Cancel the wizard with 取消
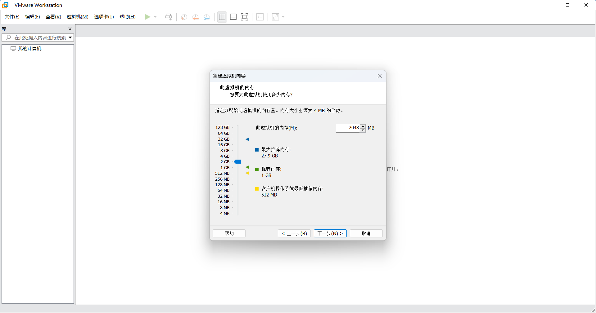 pyautogui.click(x=366, y=233)
